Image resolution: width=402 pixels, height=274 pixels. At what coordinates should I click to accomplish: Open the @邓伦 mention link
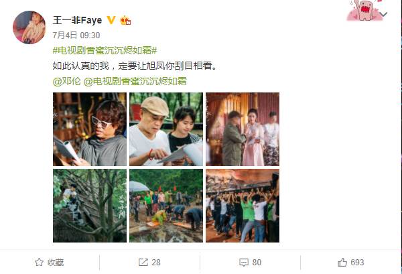point(66,81)
